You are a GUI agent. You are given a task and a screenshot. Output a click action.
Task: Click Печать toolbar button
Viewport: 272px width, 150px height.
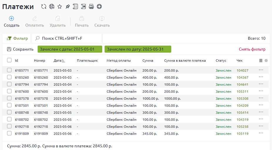(x=82, y=22)
